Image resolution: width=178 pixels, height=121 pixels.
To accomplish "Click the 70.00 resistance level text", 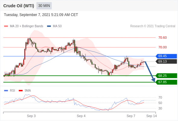I will (162, 47).
